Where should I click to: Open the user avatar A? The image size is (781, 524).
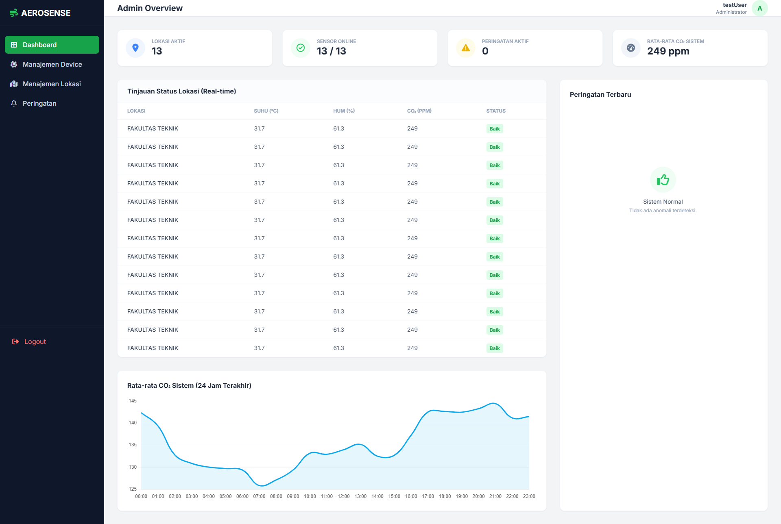tap(759, 8)
